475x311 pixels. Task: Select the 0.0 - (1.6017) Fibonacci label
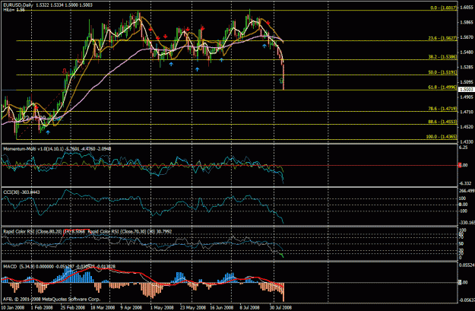point(444,8)
